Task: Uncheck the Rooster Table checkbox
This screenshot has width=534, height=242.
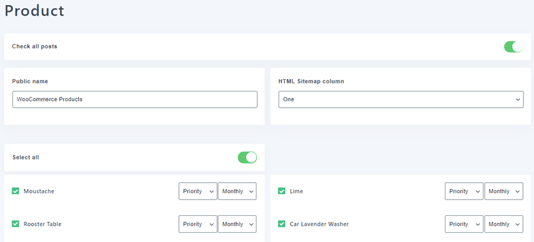Action: point(16,224)
